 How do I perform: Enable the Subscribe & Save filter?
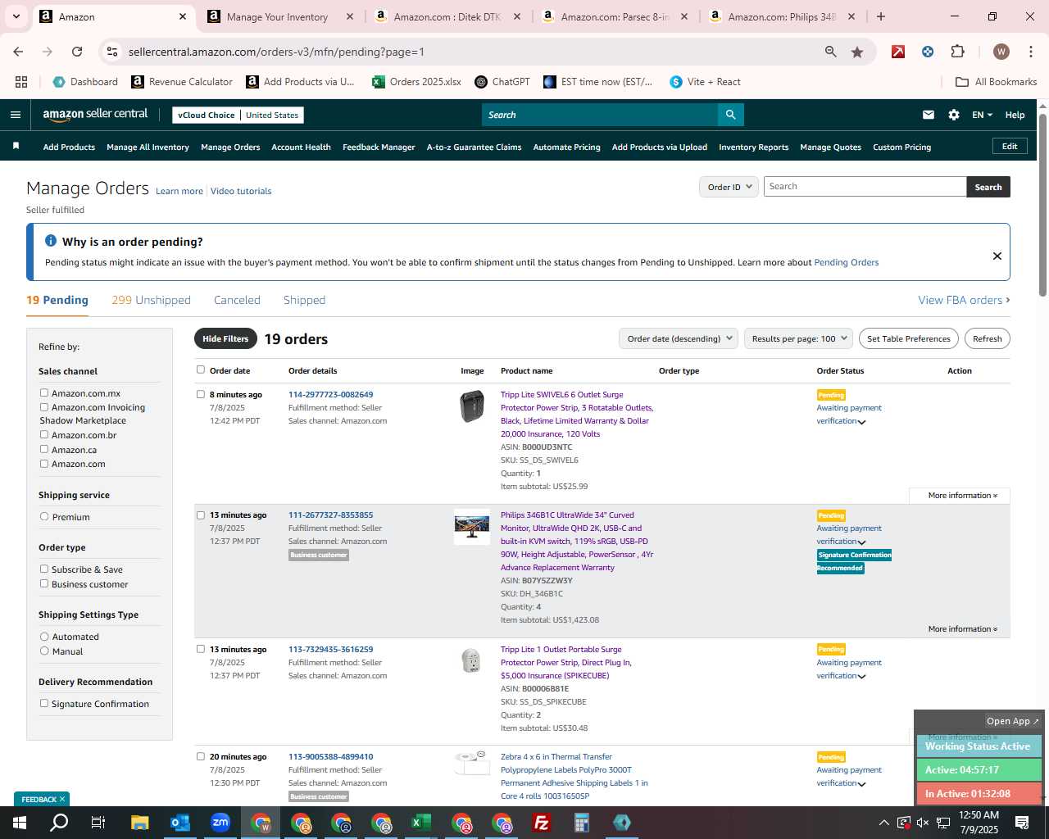(x=44, y=569)
